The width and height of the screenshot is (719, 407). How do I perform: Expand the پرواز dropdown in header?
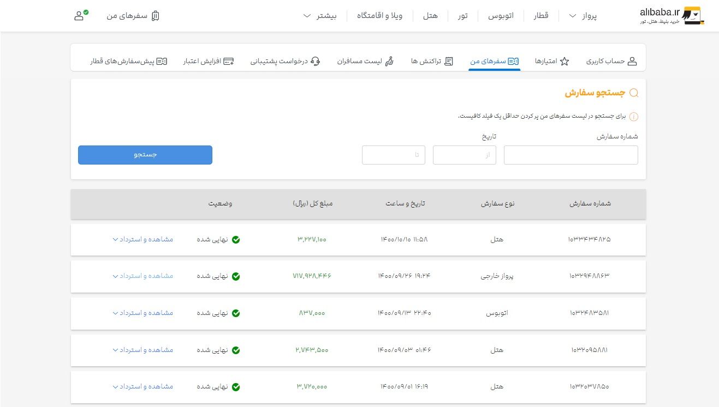coord(583,16)
